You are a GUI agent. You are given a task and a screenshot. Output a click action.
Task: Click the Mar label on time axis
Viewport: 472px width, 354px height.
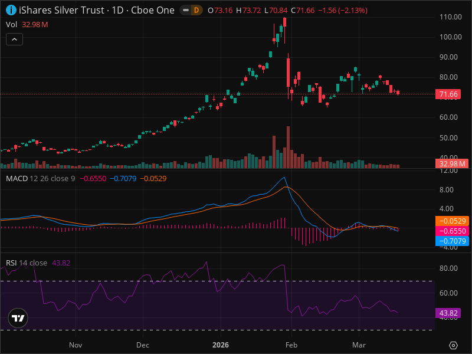[x=359, y=345]
